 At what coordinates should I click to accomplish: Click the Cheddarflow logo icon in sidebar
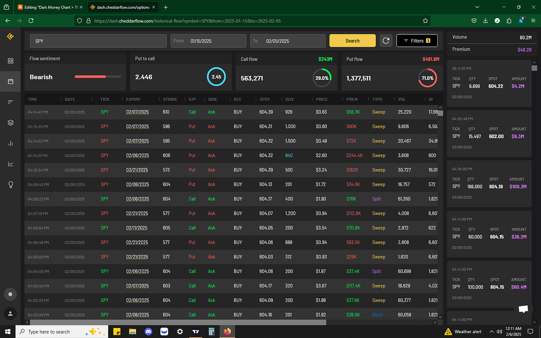[10, 36]
